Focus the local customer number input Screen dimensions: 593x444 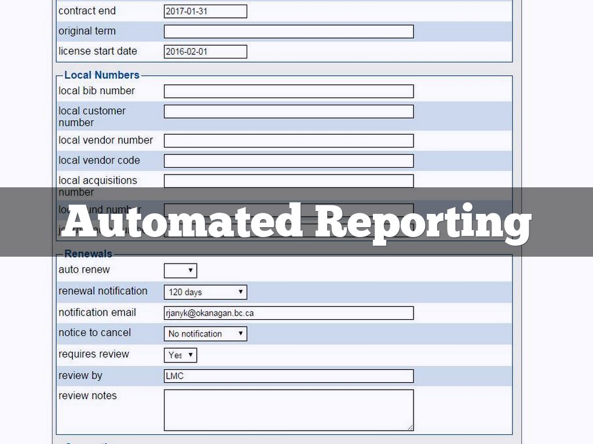pos(288,112)
